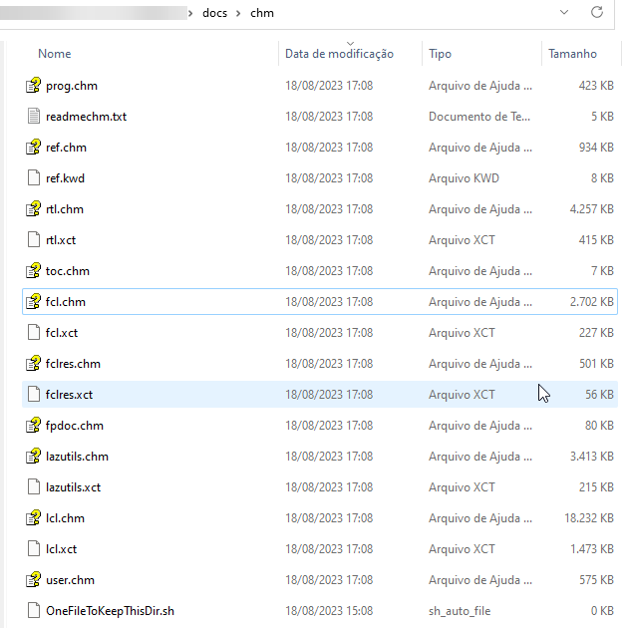
Task: Click the rtl.chm help file icon
Action: (34, 209)
